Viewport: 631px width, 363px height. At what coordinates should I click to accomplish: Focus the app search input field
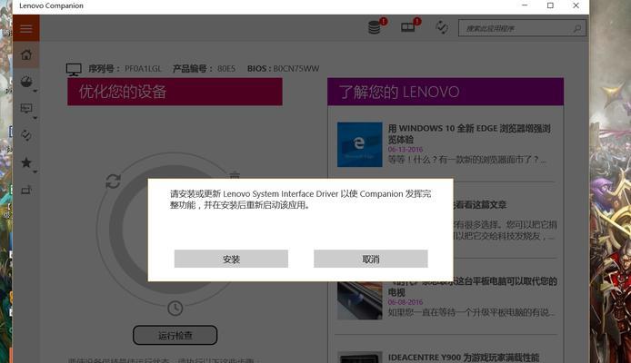coord(522,28)
